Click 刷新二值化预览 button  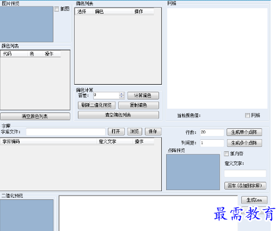tap(96, 105)
